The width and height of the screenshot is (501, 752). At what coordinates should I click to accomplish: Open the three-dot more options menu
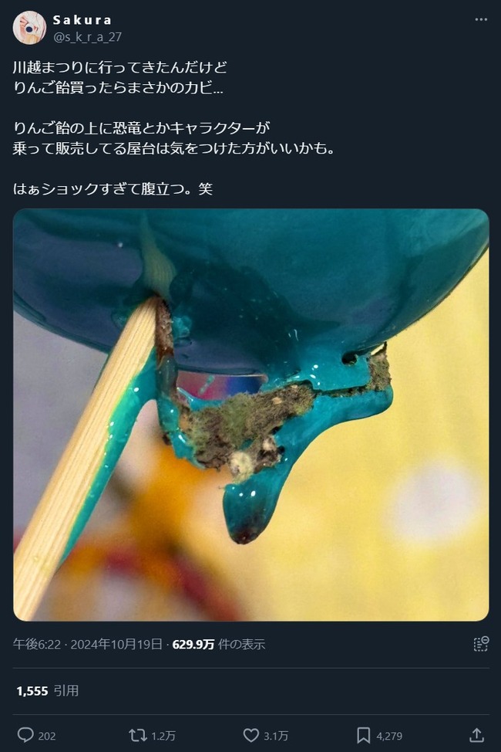[481, 19]
